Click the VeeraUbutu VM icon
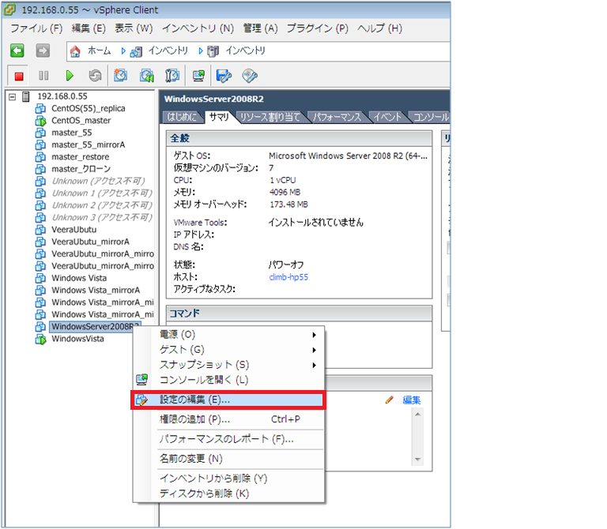 [40, 230]
